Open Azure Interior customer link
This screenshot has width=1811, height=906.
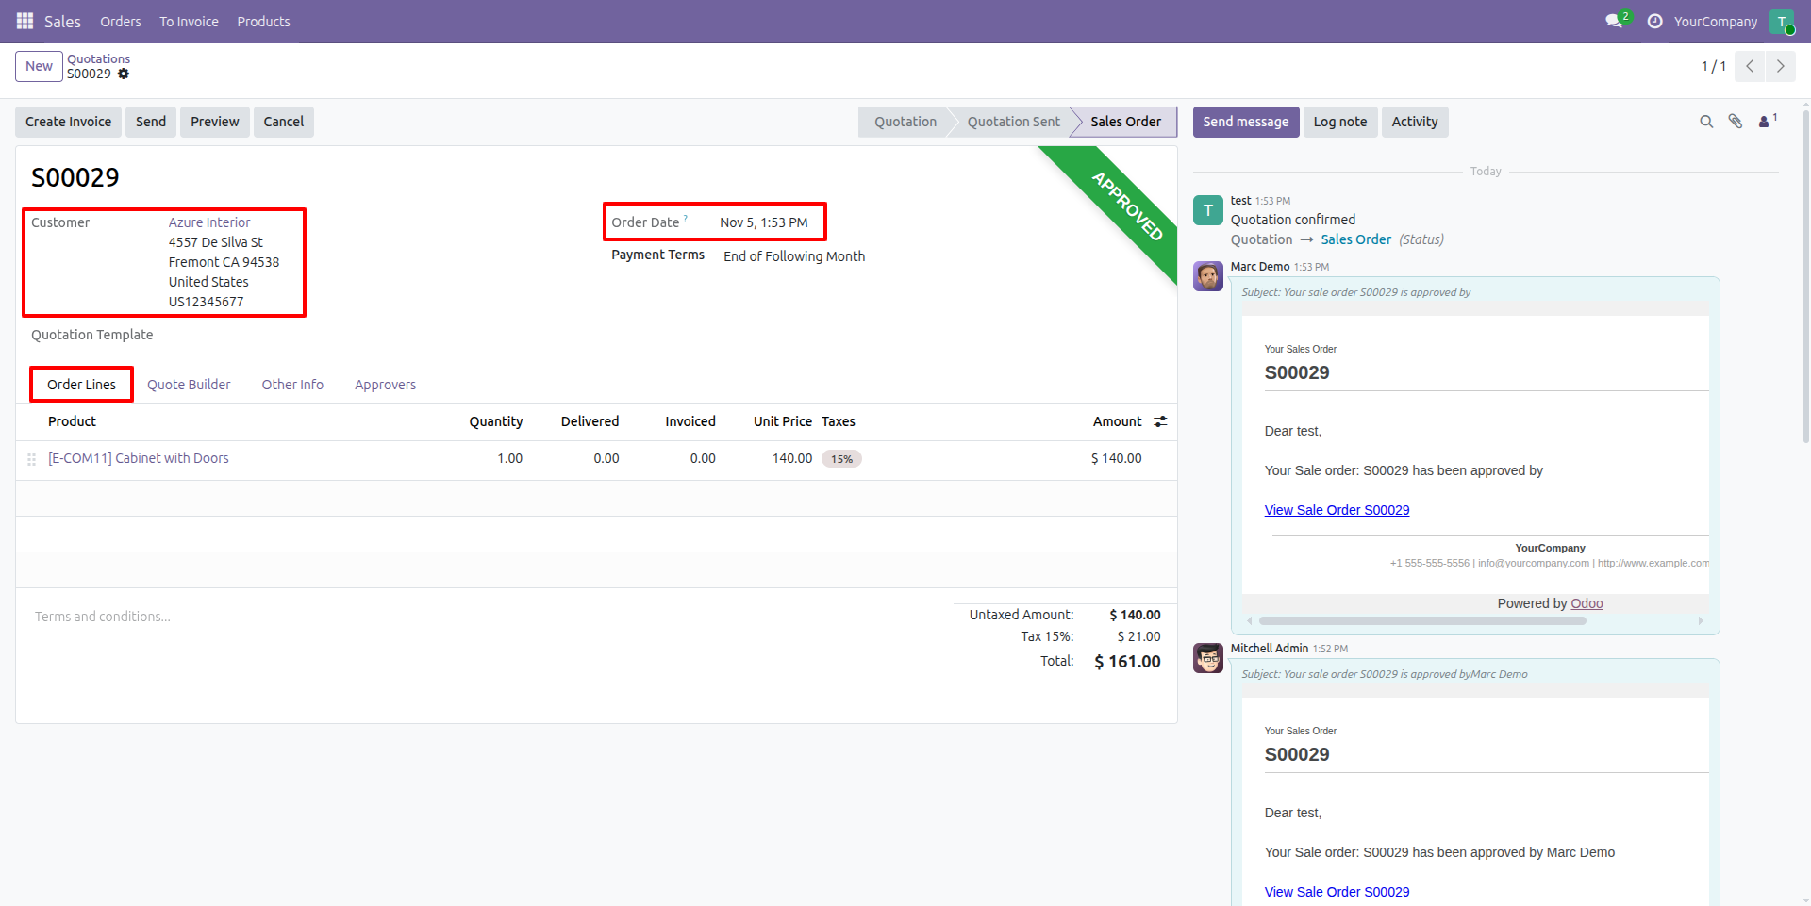[209, 222]
